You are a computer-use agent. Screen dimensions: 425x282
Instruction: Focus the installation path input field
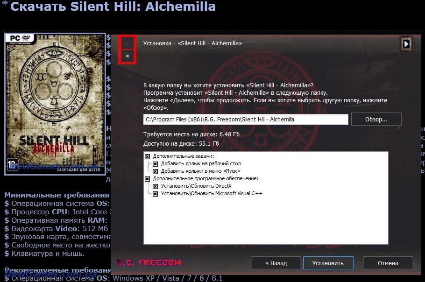tap(246, 120)
